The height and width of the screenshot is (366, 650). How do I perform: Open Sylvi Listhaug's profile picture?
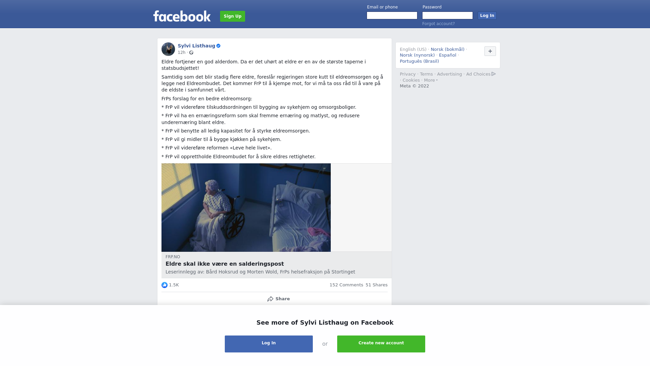(x=168, y=49)
